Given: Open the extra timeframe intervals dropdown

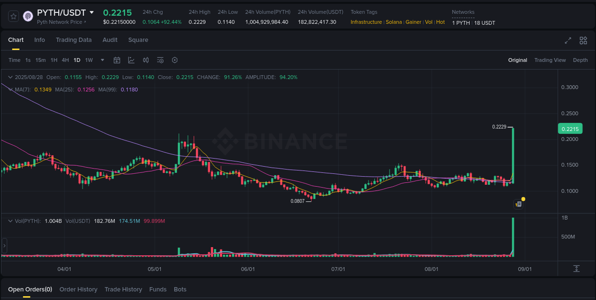Looking at the screenshot, I should pos(102,60).
